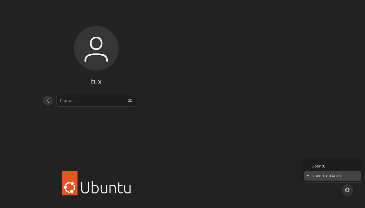The width and height of the screenshot is (365, 208).
Task: Select the 'Ubuntu' session option
Action: pyautogui.click(x=318, y=166)
